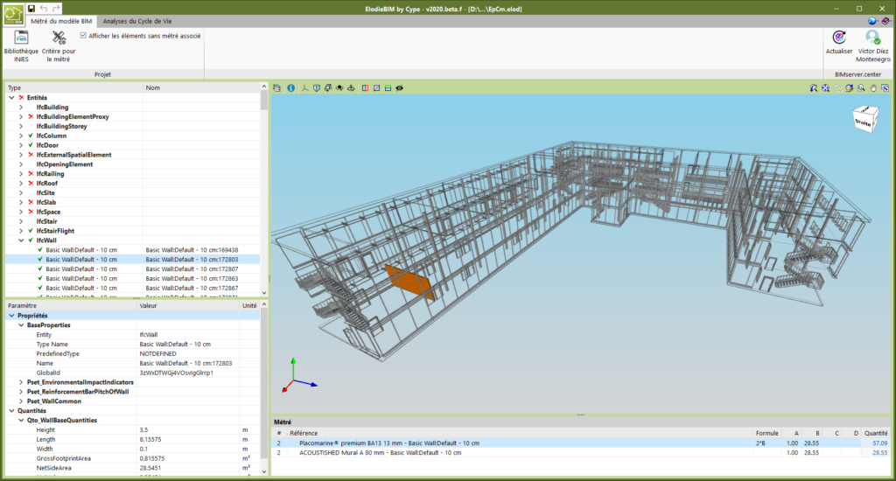Switch to Analyses du Cycle de Vie tab
The width and height of the screenshot is (896, 481).
(x=137, y=21)
